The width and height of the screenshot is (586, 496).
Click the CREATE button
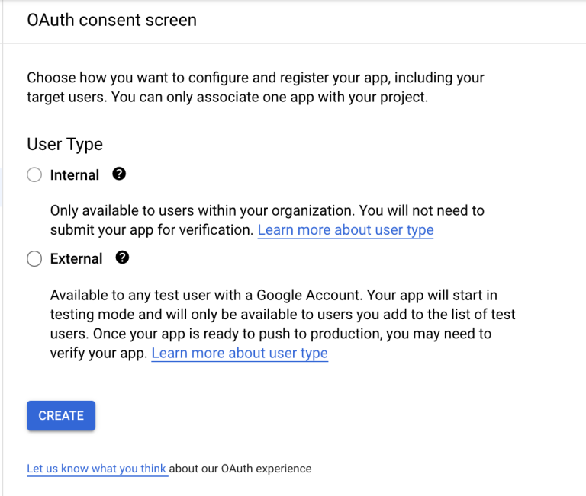[61, 416]
